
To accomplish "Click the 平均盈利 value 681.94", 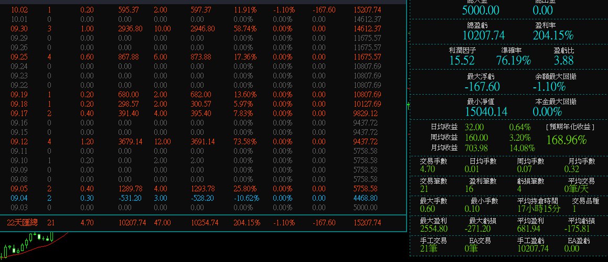I will point(528,229).
